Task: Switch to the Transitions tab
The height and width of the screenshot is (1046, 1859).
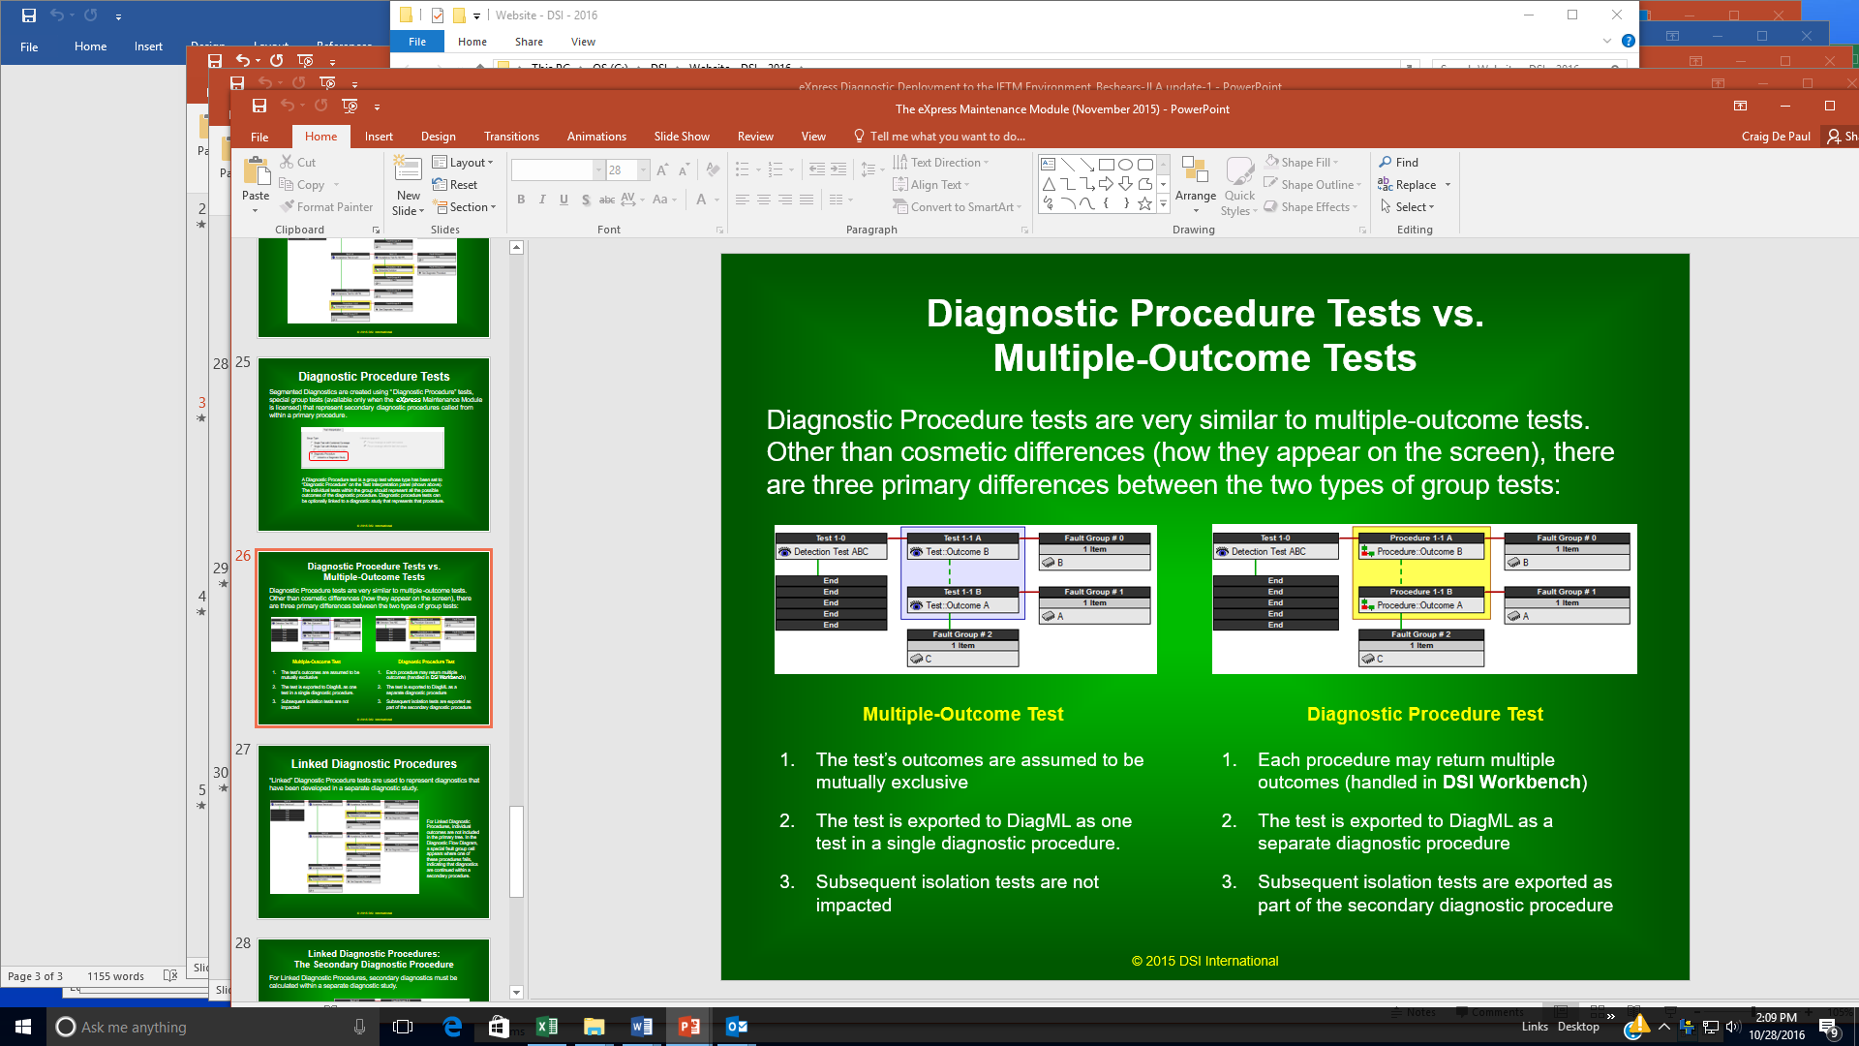Action: [x=511, y=137]
